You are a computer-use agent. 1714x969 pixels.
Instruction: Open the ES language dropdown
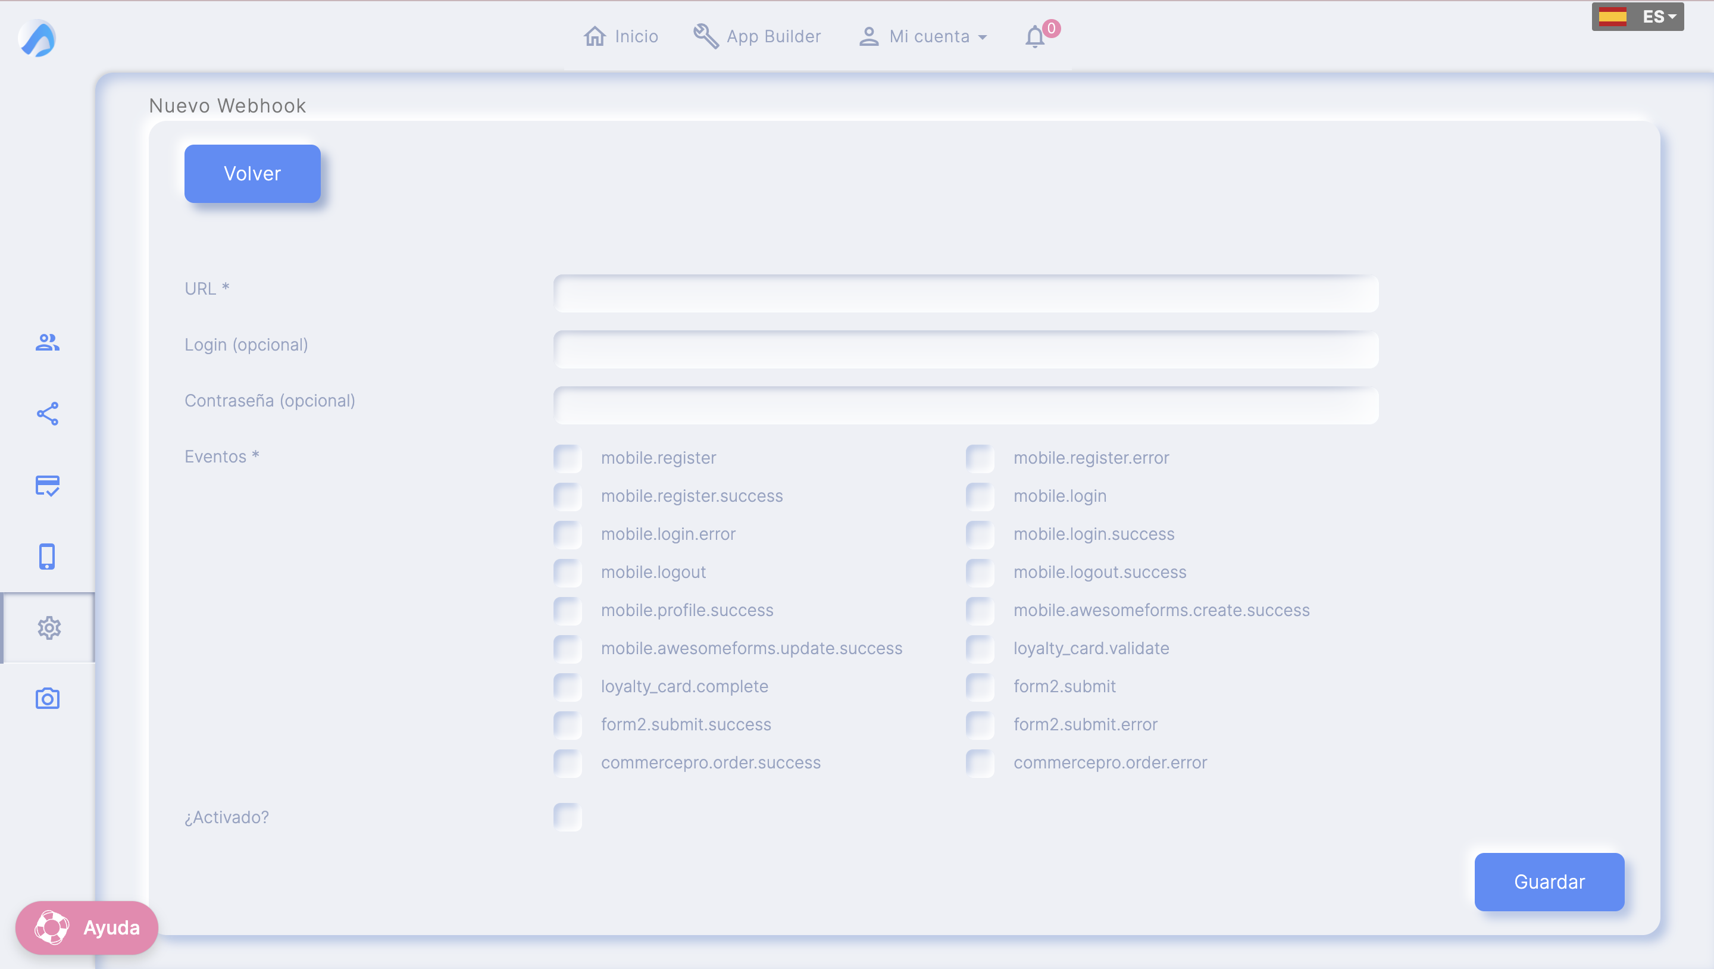(x=1637, y=17)
